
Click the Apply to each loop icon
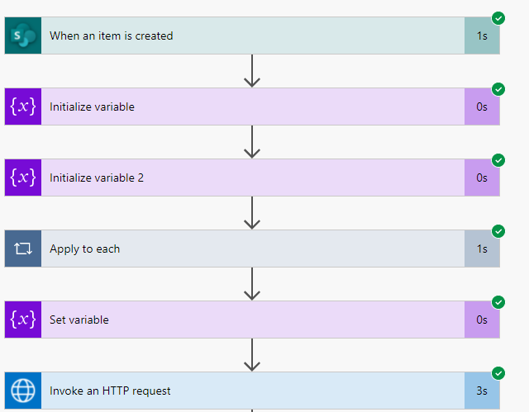pyautogui.click(x=22, y=249)
